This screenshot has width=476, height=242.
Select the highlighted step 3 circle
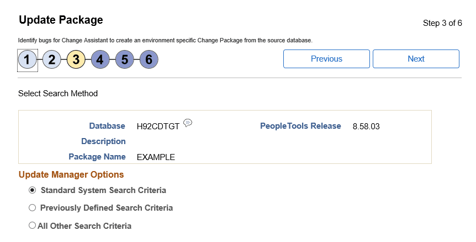pyautogui.click(x=76, y=59)
